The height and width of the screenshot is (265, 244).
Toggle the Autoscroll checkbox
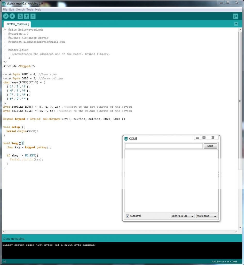point(128,216)
